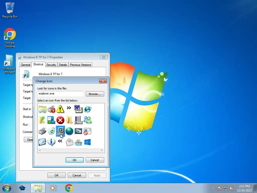257x193 pixels.
Task: Select the Windows TP for 7 desktop shortcut
Action: click(9, 64)
